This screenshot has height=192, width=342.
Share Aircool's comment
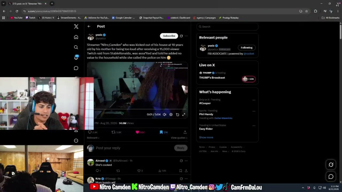186,171
